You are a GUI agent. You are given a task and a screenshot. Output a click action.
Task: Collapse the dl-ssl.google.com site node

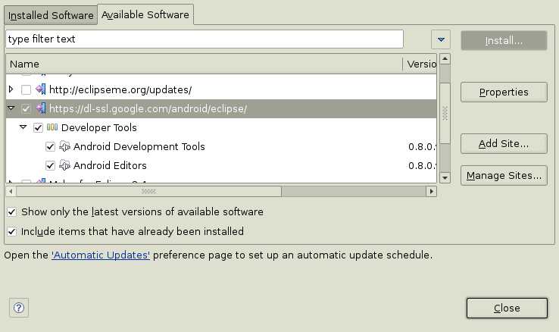click(x=11, y=108)
